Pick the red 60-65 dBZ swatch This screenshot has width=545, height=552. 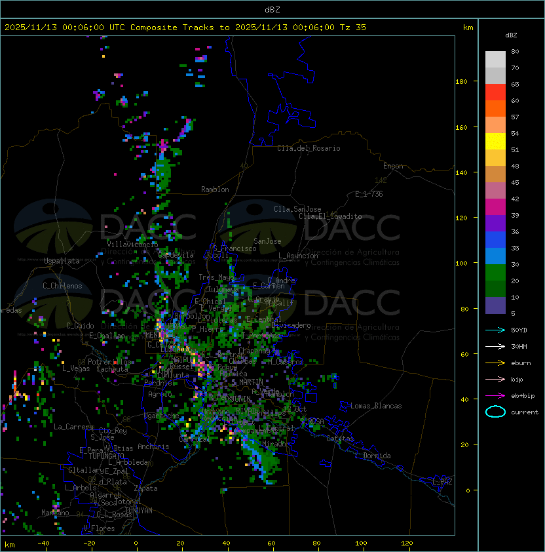[495, 92]
